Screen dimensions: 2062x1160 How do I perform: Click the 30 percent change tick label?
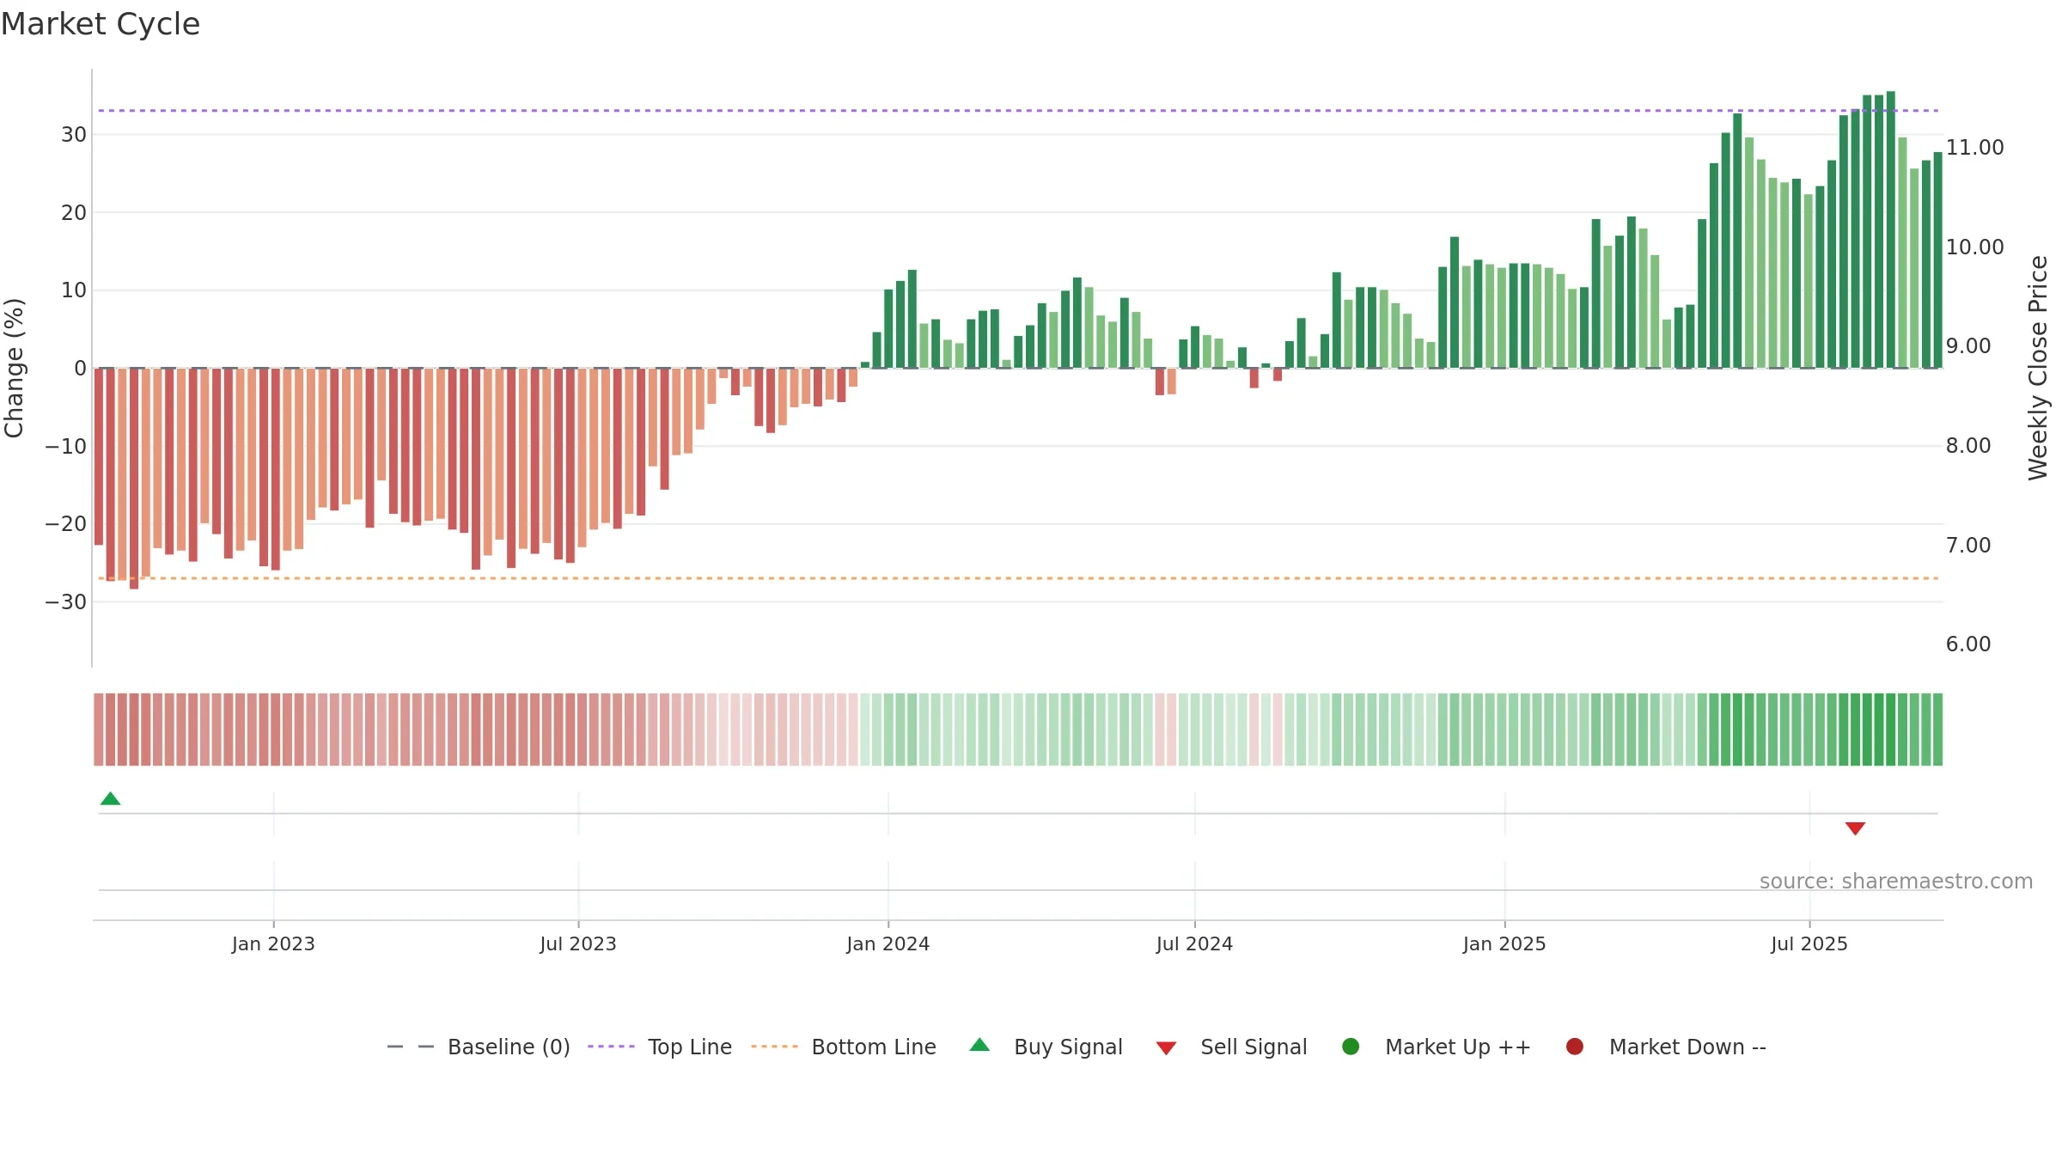click(x=74, y=135)
